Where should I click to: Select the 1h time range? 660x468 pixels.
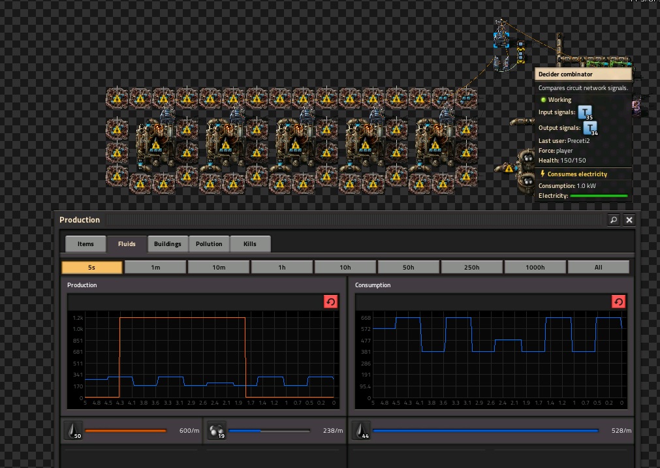tap(281, 268)
